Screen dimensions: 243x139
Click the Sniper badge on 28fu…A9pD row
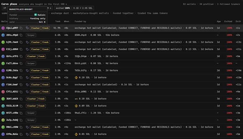31,35
